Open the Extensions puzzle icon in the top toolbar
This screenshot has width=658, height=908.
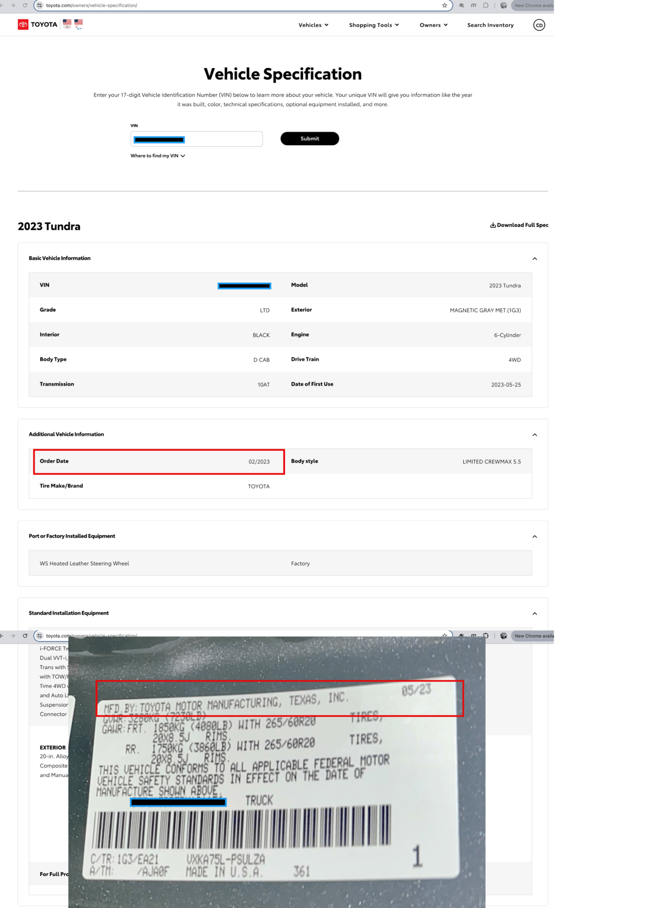[486, 5]
